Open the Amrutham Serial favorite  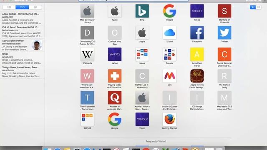pos(197,54)
